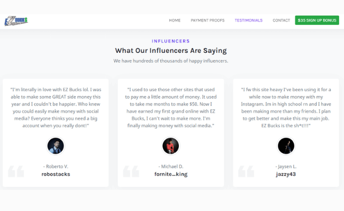Image resolution: width=344 pixels, height=211 pixels.
Task: Click the EZ Bucks logo
Action: point(16,21)
